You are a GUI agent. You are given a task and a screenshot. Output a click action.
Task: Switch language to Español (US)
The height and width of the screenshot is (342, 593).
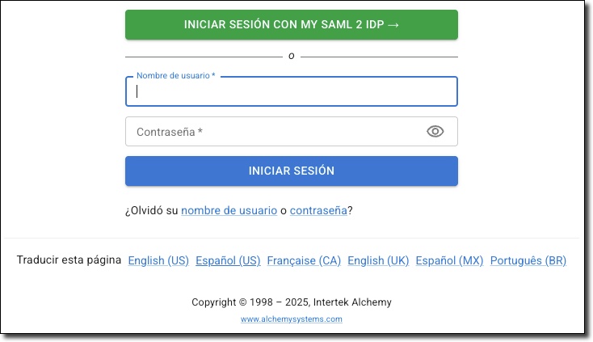228,260
